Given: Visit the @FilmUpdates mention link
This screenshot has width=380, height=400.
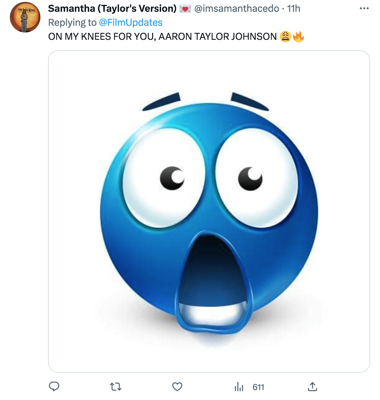Looking at the screenshot, I should tap(131, 23).
